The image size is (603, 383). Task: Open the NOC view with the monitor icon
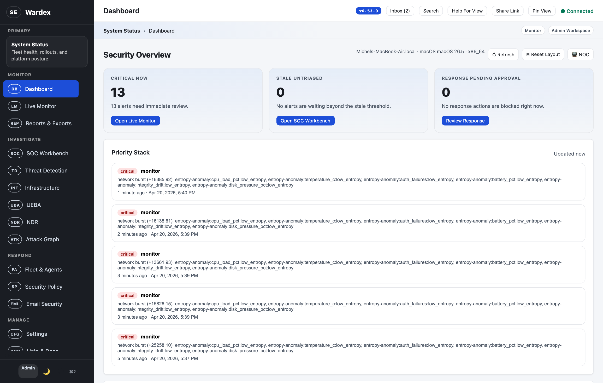click(580, 54)
